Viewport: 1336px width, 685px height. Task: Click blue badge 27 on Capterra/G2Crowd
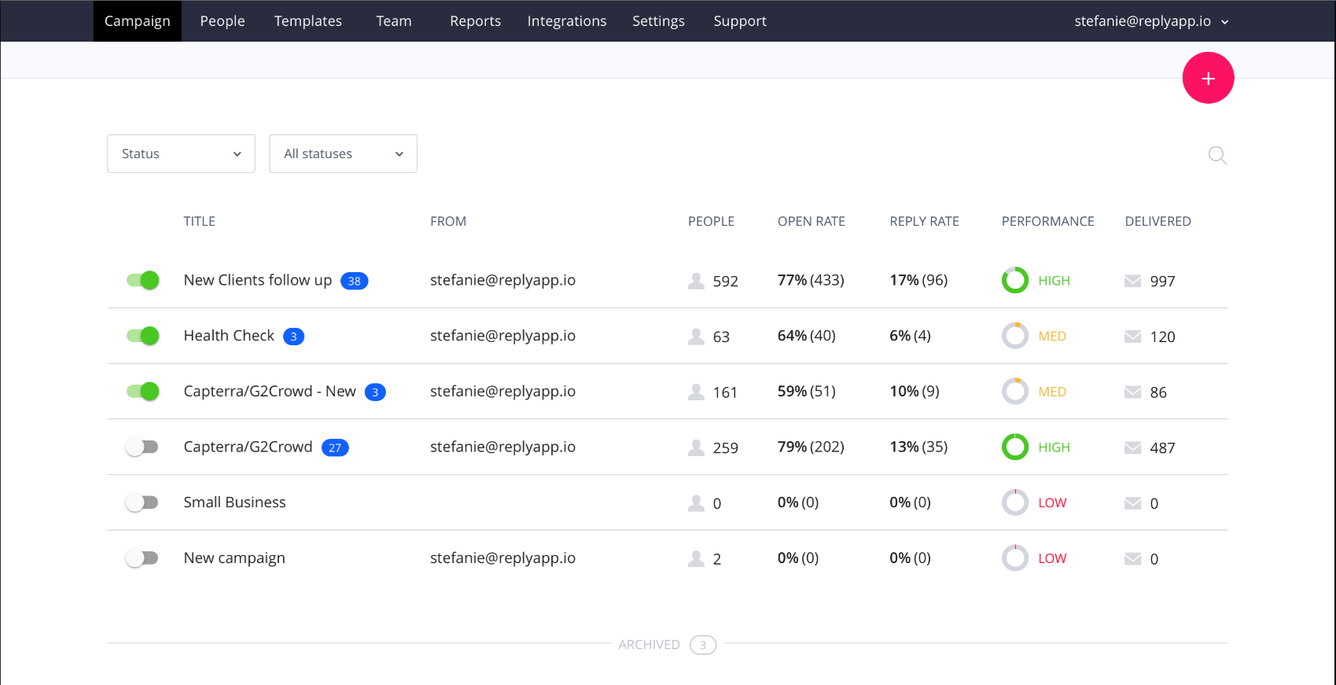click(x=335, y=447)
